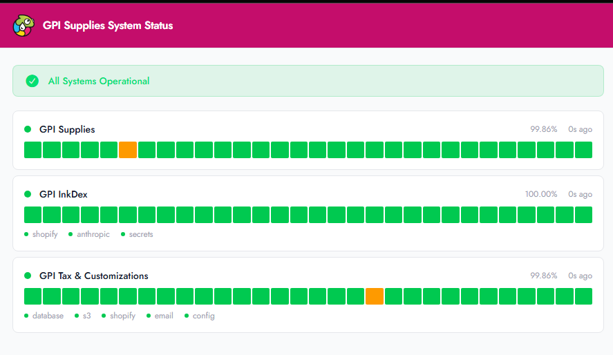Click the 100.00% uptime value for GPI InkDex
Viewport: 613px width, 355px height.
[541, 194]
